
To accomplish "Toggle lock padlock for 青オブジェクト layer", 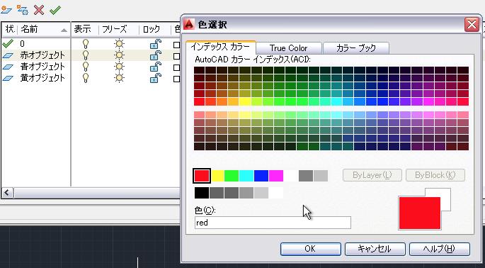I will (156, 67).
